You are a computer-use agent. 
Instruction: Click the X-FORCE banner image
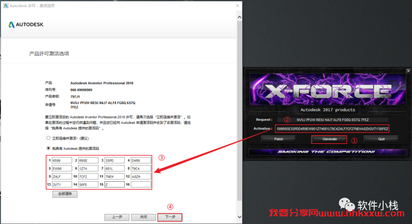click(x=327, y=89)
